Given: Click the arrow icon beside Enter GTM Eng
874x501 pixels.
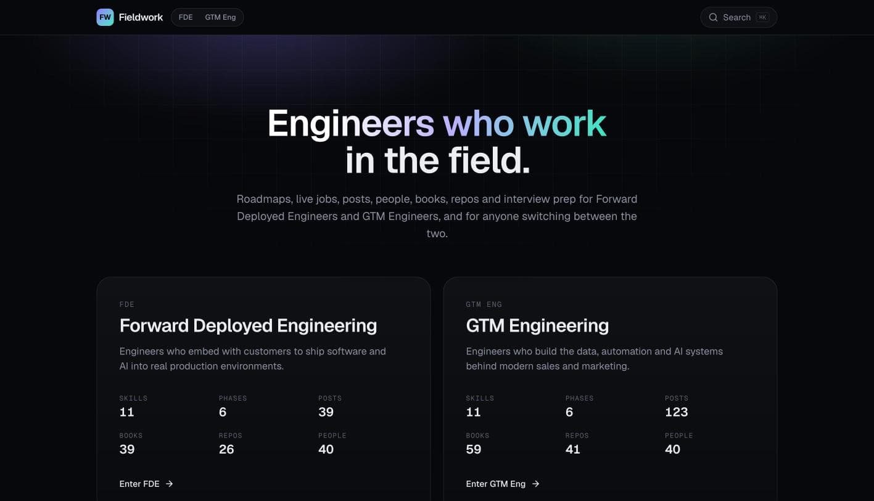Looking at the screenshot, I should coord(535,484).
